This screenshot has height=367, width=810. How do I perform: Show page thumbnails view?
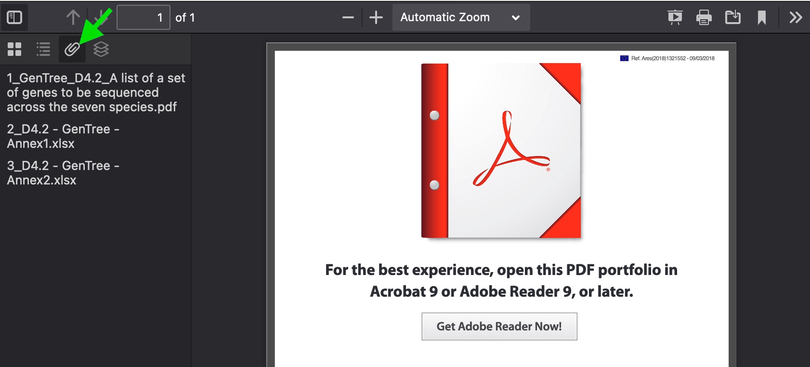[14, 49]
